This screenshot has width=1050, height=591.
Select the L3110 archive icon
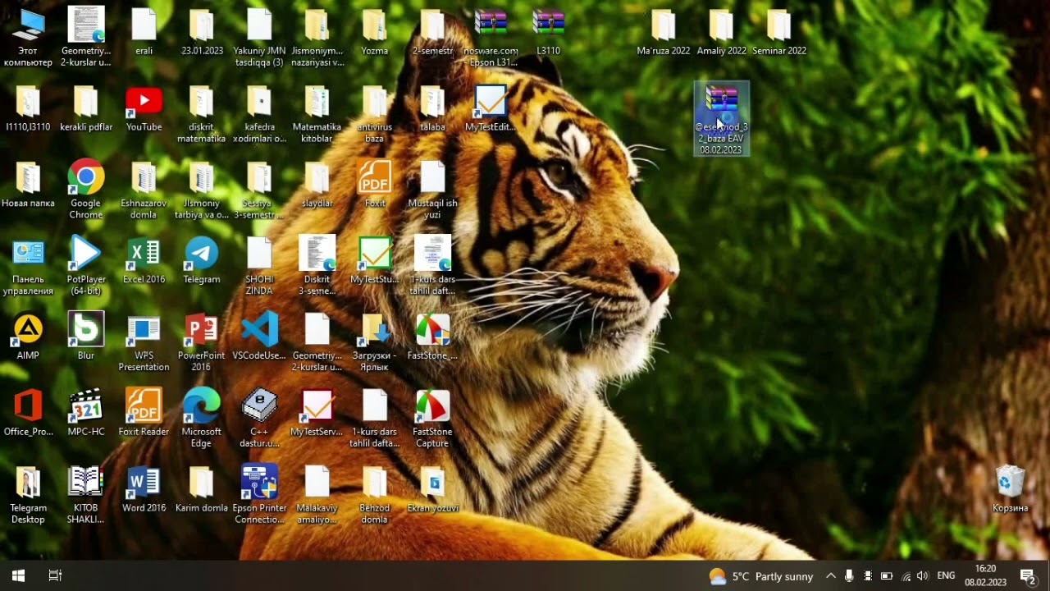tap(548, 33)
